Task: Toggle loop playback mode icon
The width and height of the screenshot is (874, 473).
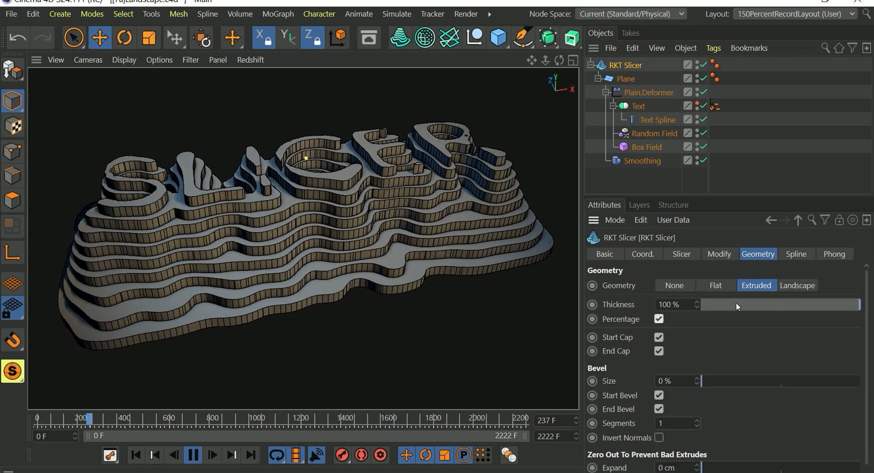Action: click(x=276, y=455)
